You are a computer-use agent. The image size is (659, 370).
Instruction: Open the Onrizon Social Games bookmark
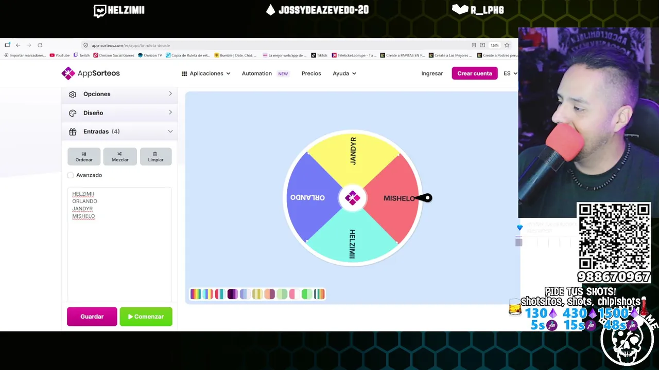pyautogui.click(x=114, y=55)
